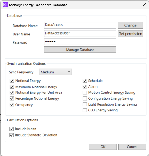This screenshot has width=149, height=156.
Task: Open Manage Database
Action: pos(80,50)
